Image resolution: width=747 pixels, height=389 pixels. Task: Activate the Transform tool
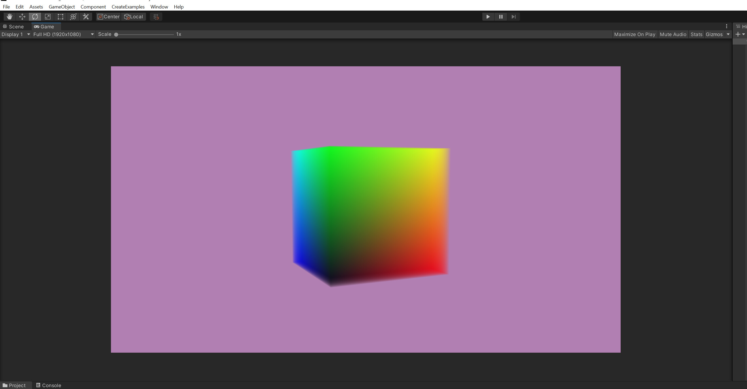(x=73, y=16)
